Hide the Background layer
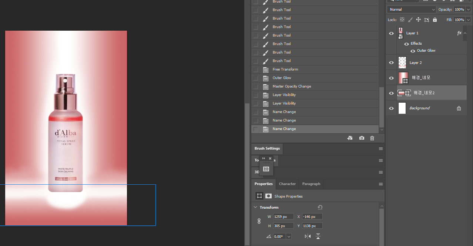 pyautogui.click(x=391, y=108)
